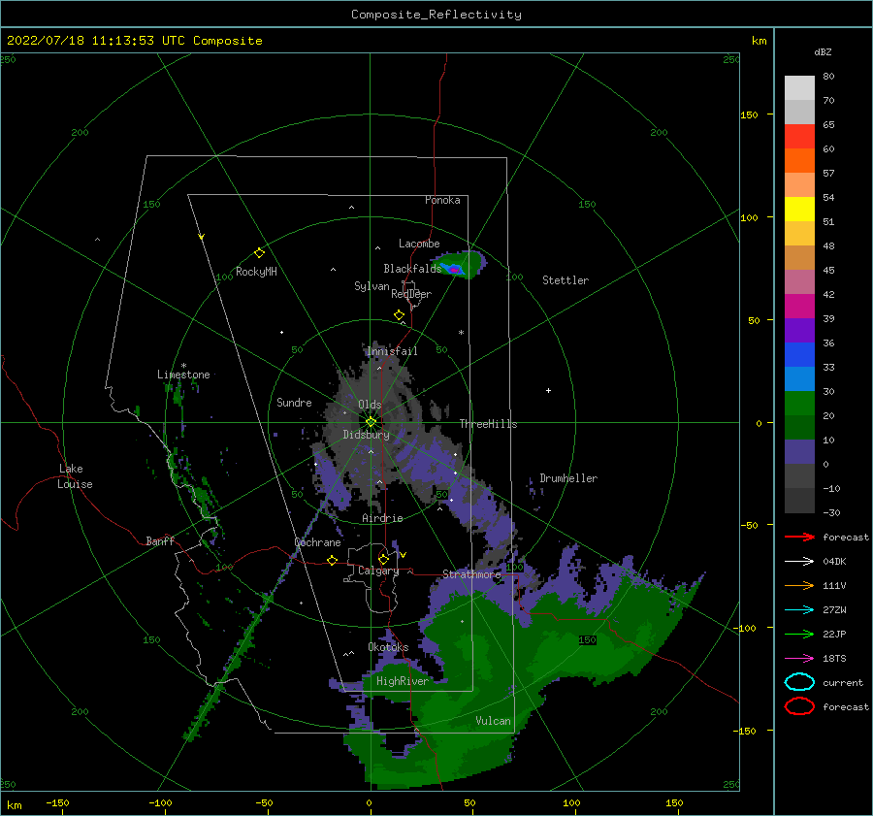Click the Banff town label
The height and width of the screenshot is (816, 873).
tap(160, 541)
